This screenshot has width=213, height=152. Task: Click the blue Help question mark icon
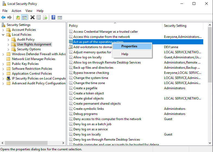point(53,18)
